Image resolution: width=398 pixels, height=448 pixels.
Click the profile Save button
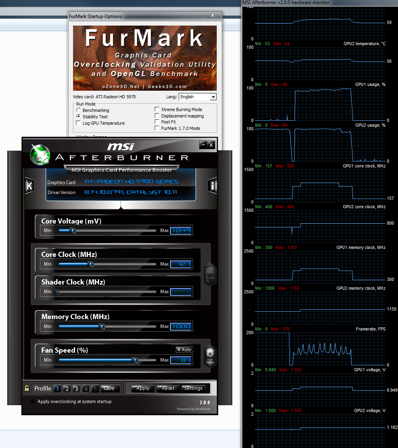(x=110, y=388)
